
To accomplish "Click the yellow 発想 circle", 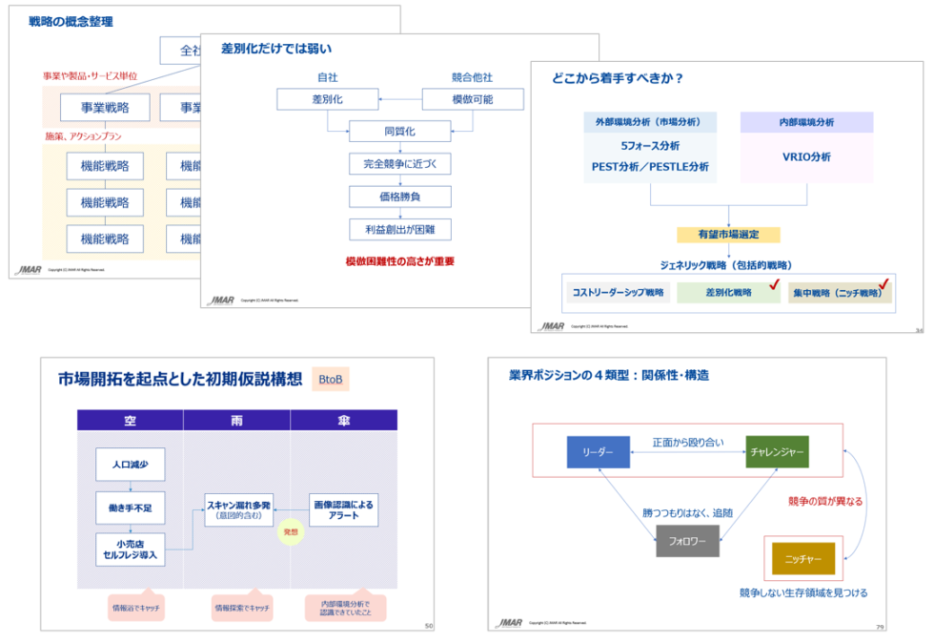I will [290, 532].
